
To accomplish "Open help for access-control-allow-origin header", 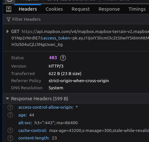I will tap(10, 107).
